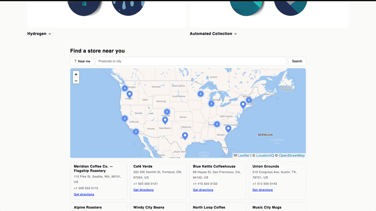Open the OpenStreetMap attribution link
Image resolution: width=376 pixels, height=211 pixels.
(292, 155)
